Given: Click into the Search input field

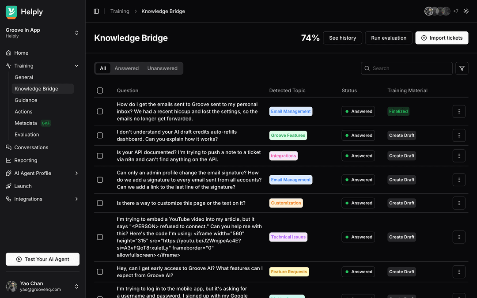Looking at the screenshot, I should pyautogui.click(x=406, y=68).
